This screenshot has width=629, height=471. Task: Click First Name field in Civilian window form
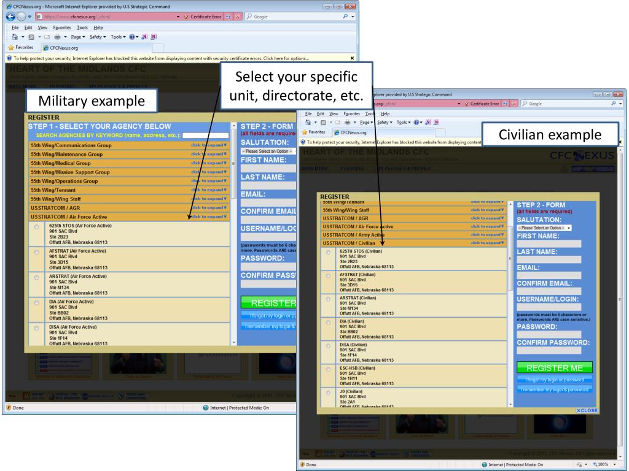(549, 243)
